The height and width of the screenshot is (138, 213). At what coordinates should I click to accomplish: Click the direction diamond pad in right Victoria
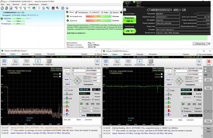pyautogui.click(x=179, y=81)
